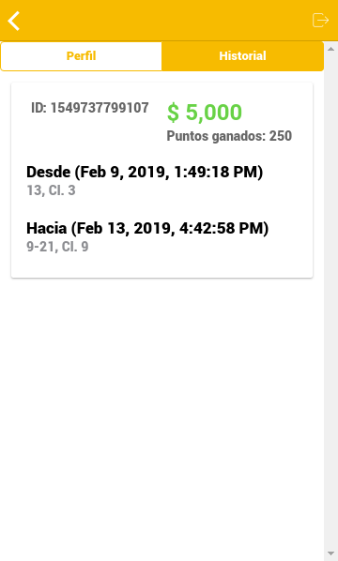Go back using the header arrow
Viewport: 338px width, 561px height.
point(14,21)
